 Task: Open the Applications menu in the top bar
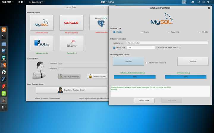point(8,2)
